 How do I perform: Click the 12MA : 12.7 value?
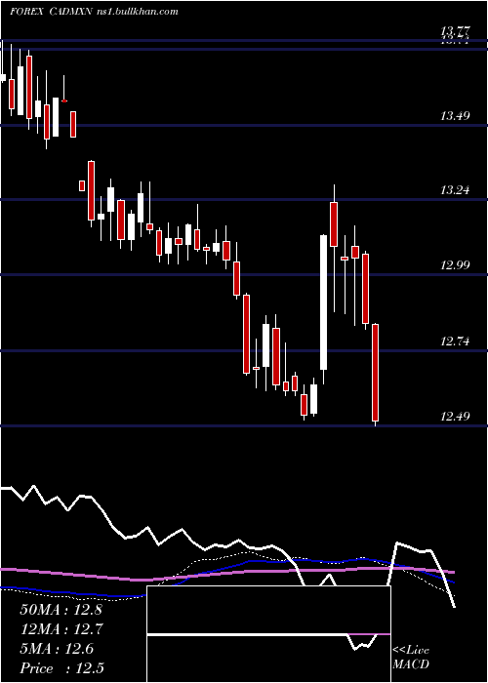[61, 629]
